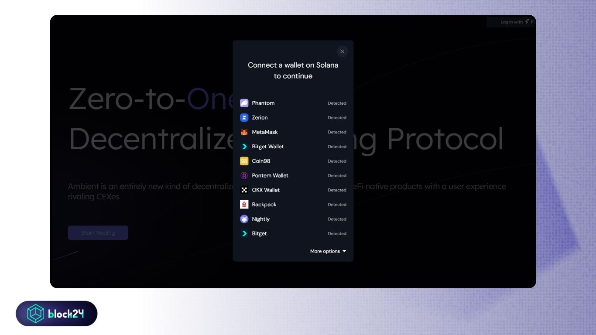Viewport: 596px width, 335px height.
Task: Click the Start Trading button
Action: [98, 233]
